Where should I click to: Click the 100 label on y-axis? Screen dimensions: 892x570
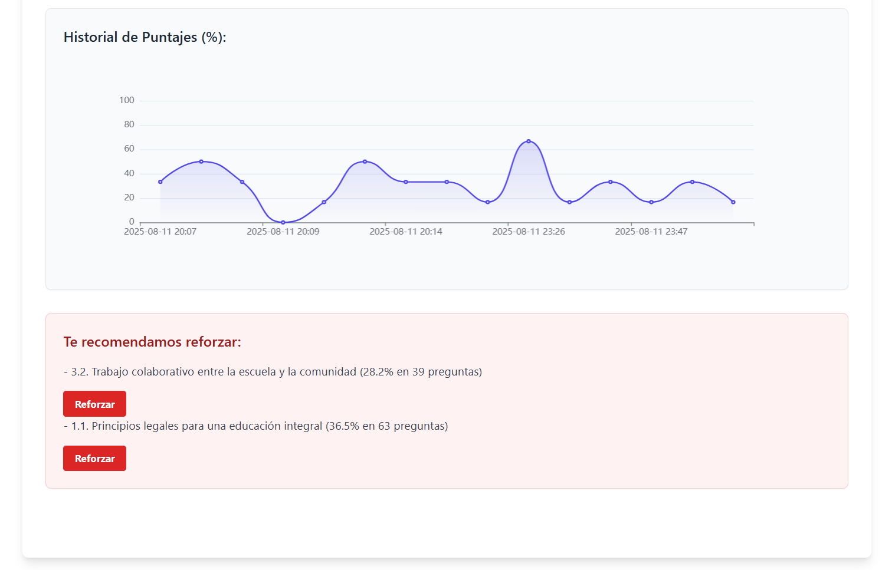[126, 100]
